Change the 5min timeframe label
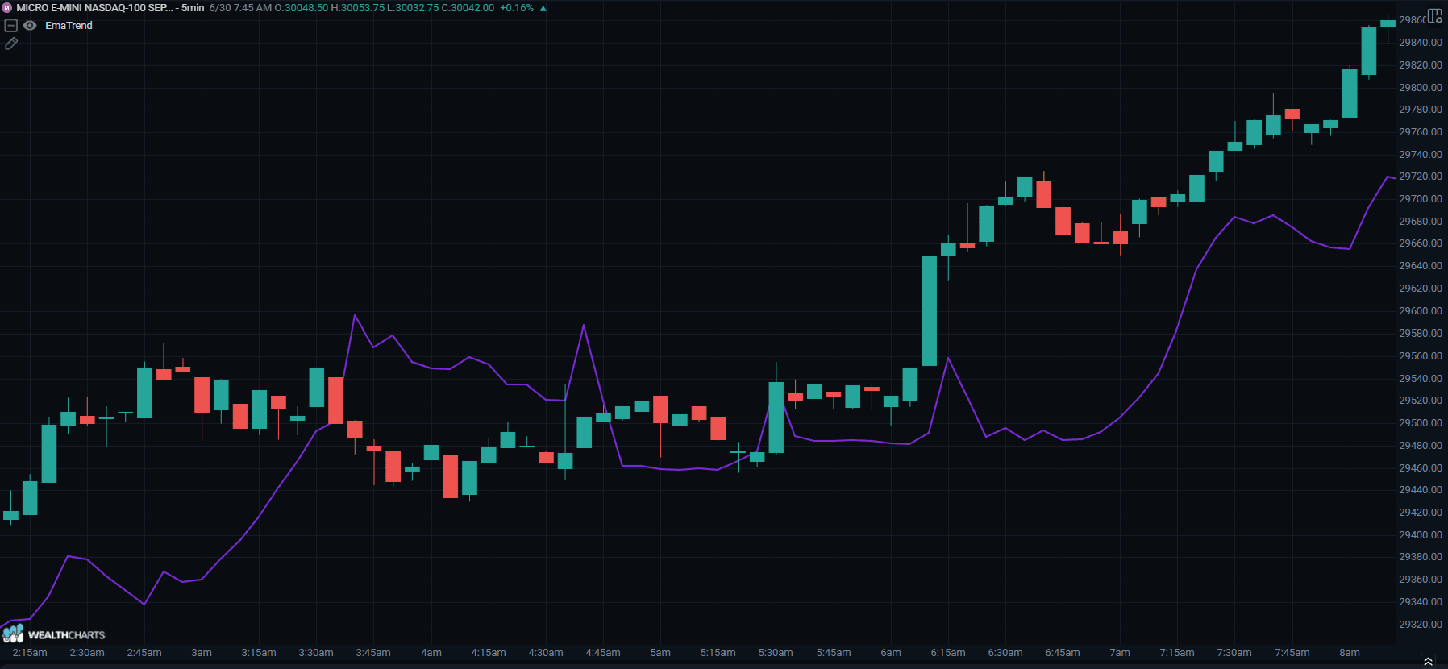Viewport: 1448px width, 669px height. pyautogui.click(x=193, y=8)
